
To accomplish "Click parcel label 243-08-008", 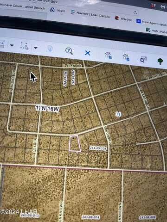I will (148, 217).
